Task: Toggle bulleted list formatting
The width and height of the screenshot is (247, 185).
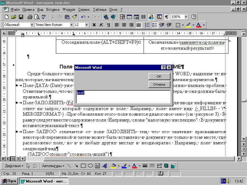Action: 155,25
